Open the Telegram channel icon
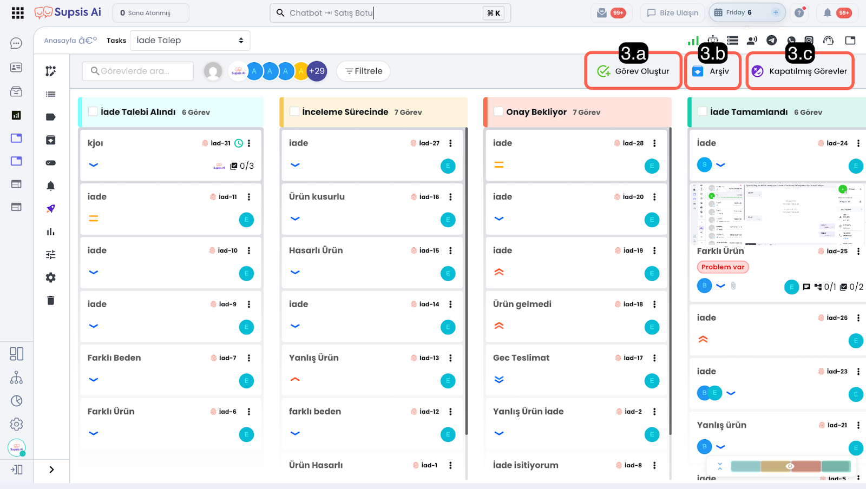The height and width of the screenshot is (489, 866). pyautogui.click(x=772, y=41)
